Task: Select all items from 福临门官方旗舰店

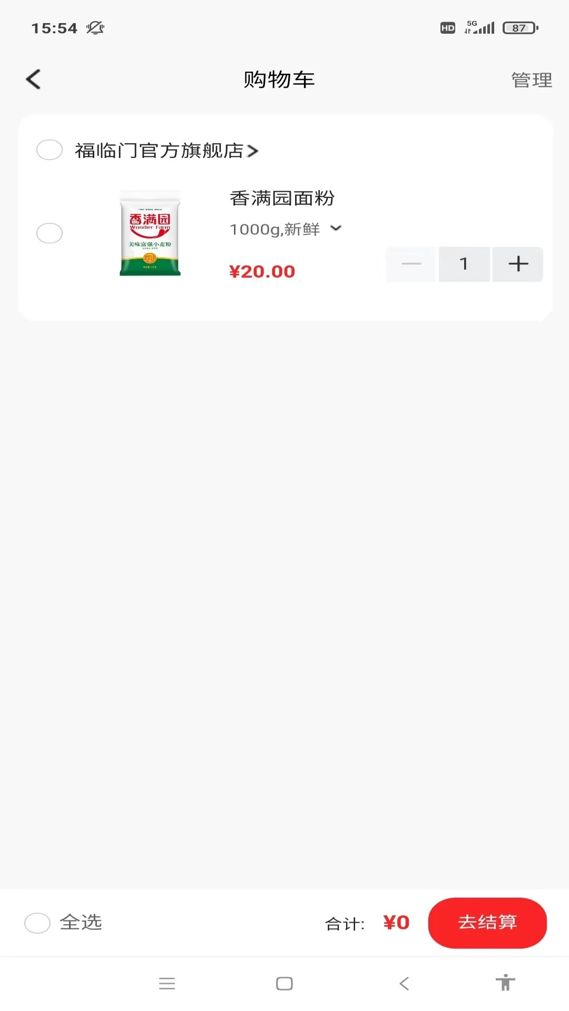Action: pyautogui.click(x=50, y=150)
